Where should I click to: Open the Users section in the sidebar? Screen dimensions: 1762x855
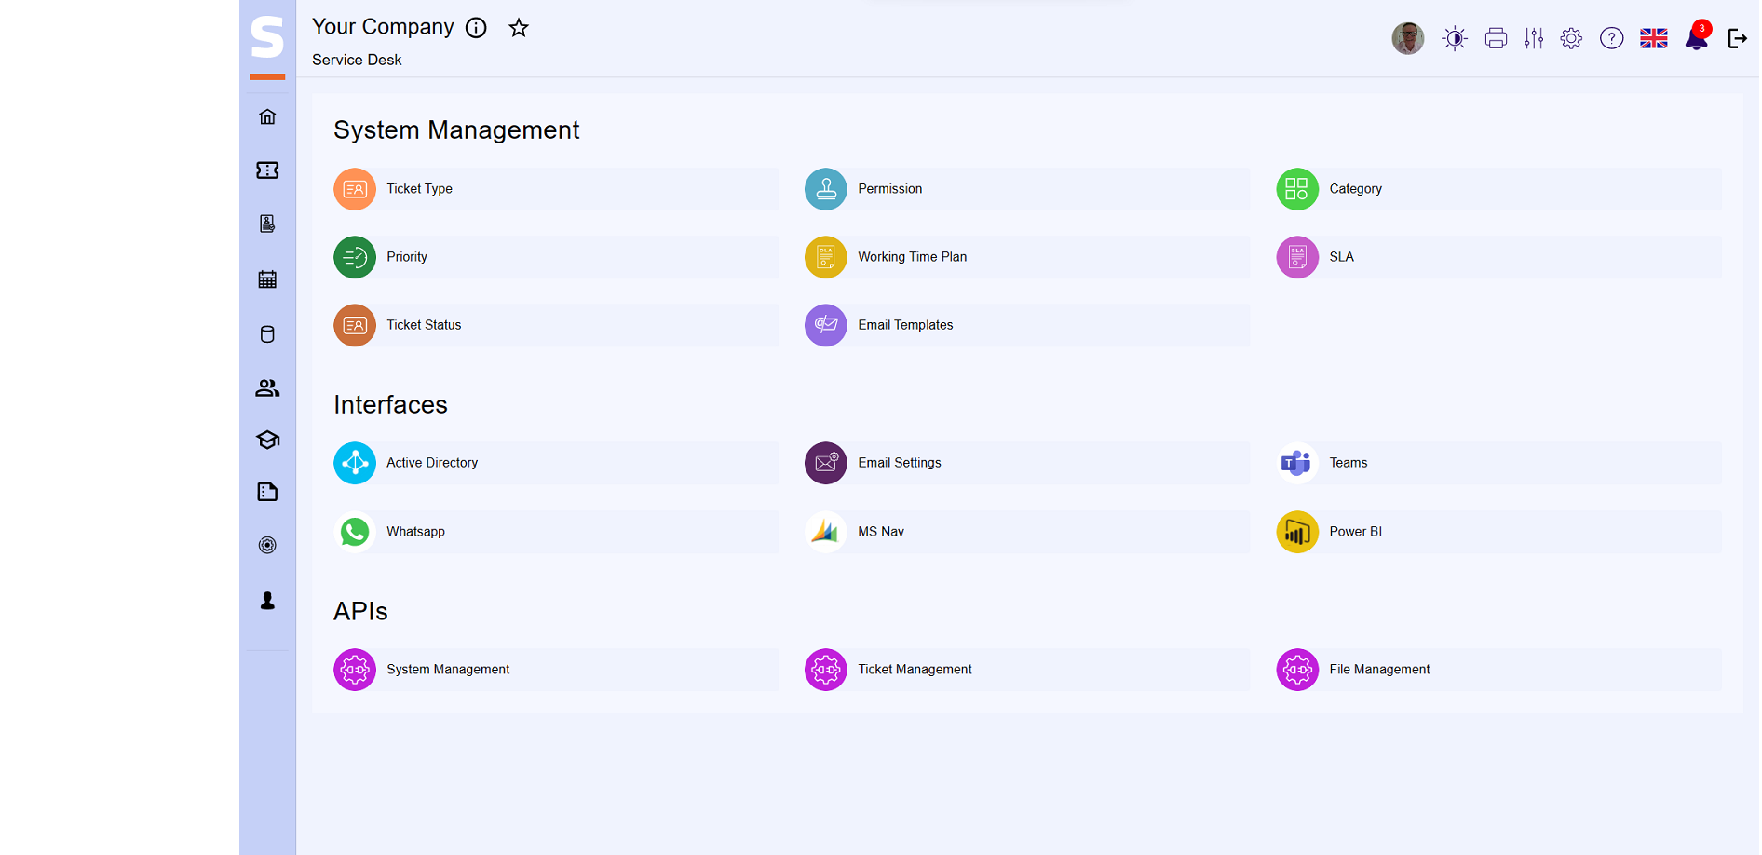267,387
